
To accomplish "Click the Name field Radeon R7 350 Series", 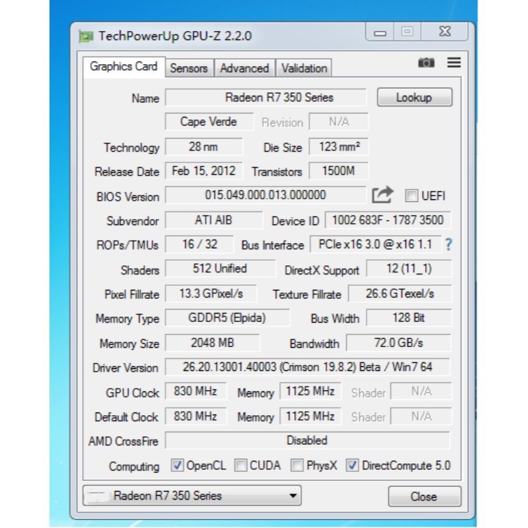I will [266, 98].
